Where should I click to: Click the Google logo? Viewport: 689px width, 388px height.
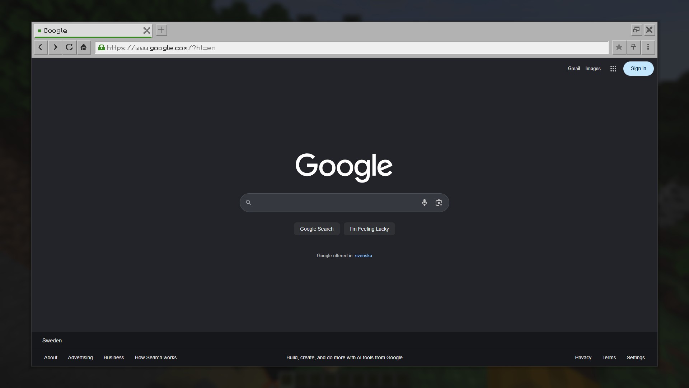[x=344, y=167]
